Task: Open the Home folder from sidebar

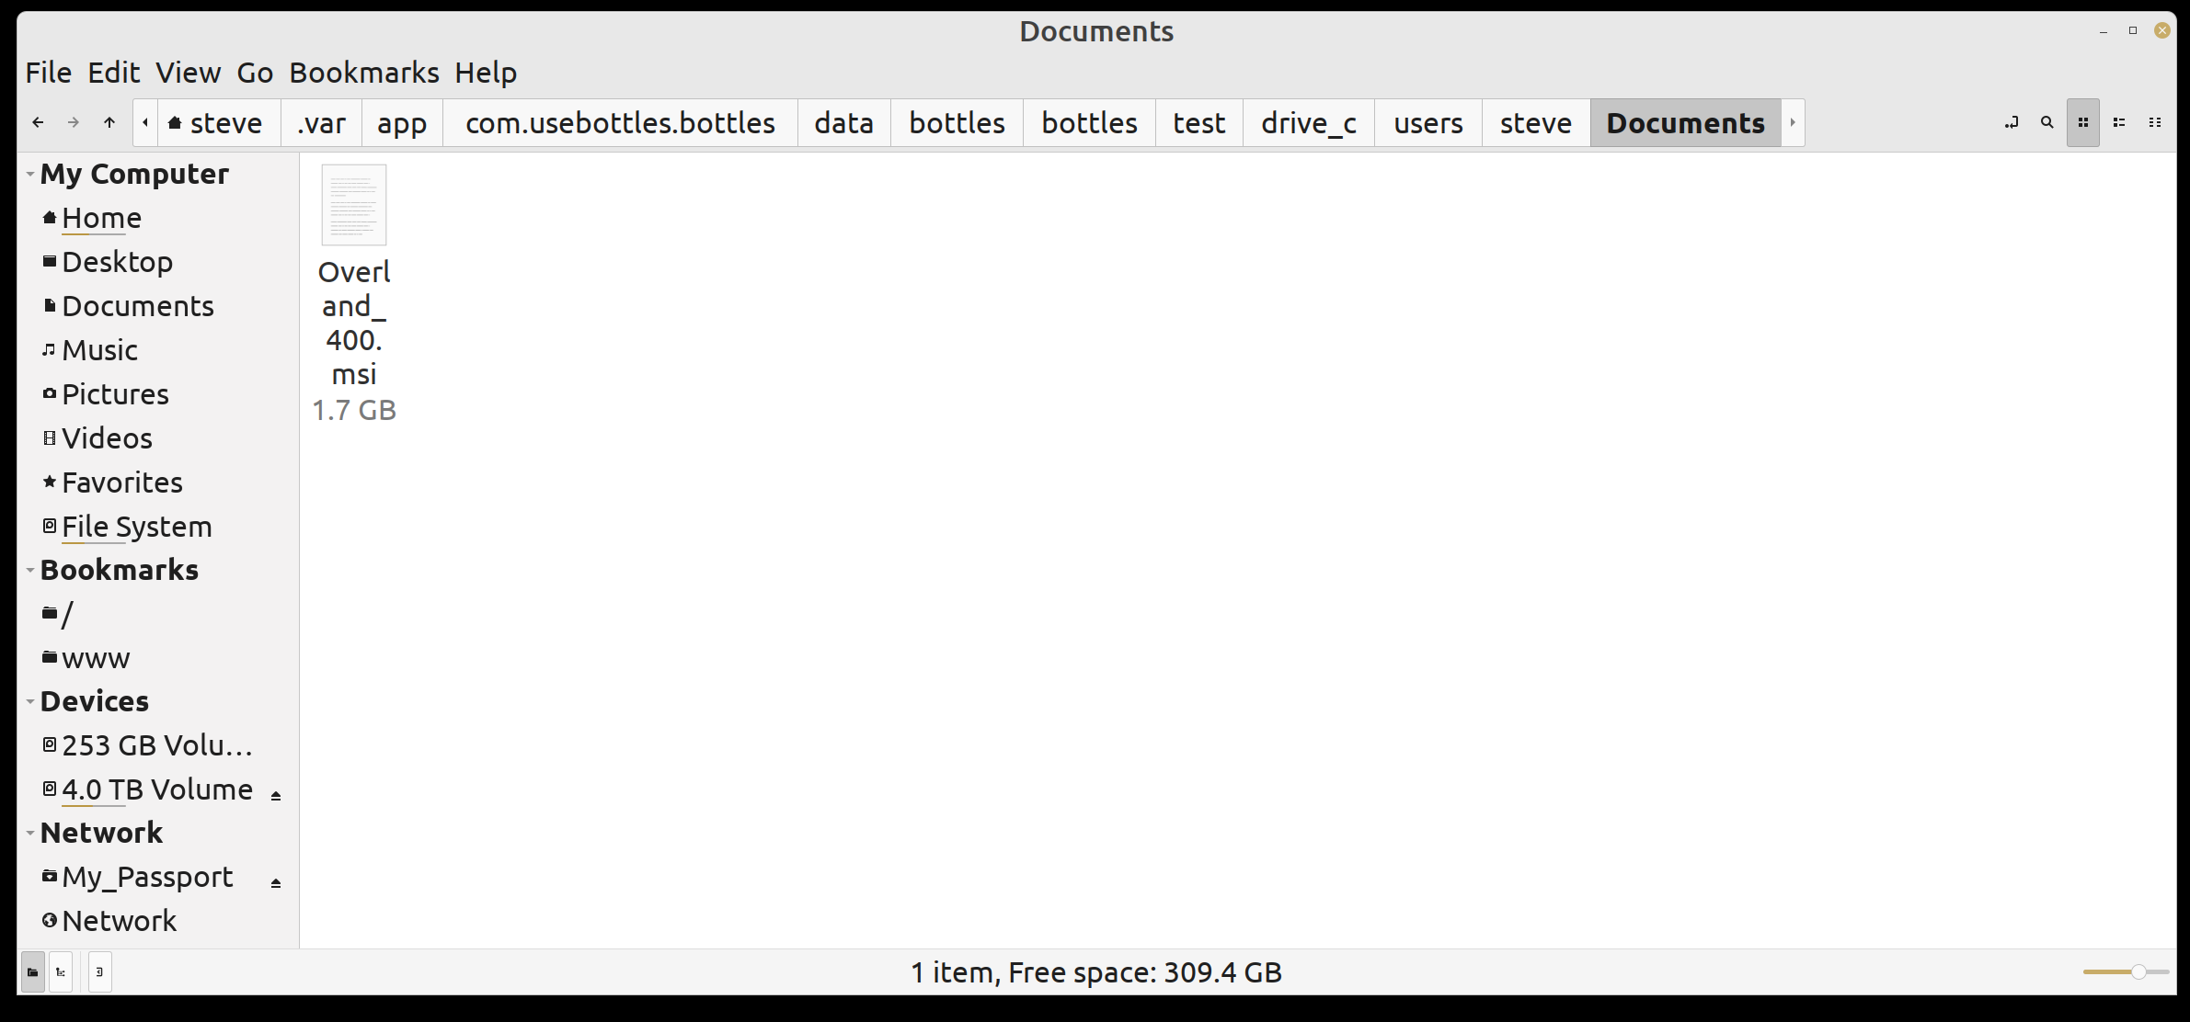Action: (x=101, y=218)
